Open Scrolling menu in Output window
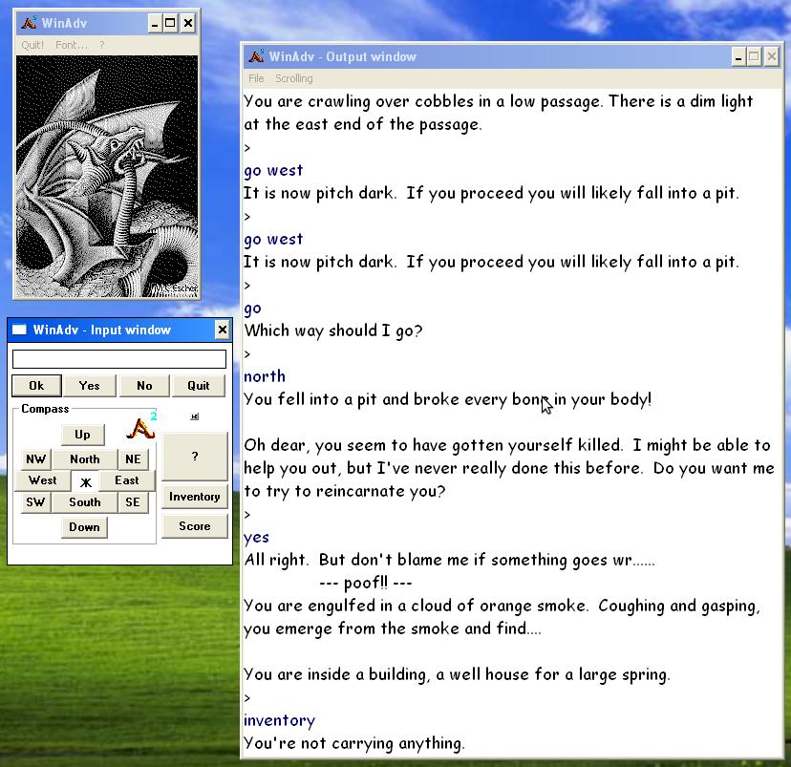Screen dimensions: 791x767 click(293, 78)
